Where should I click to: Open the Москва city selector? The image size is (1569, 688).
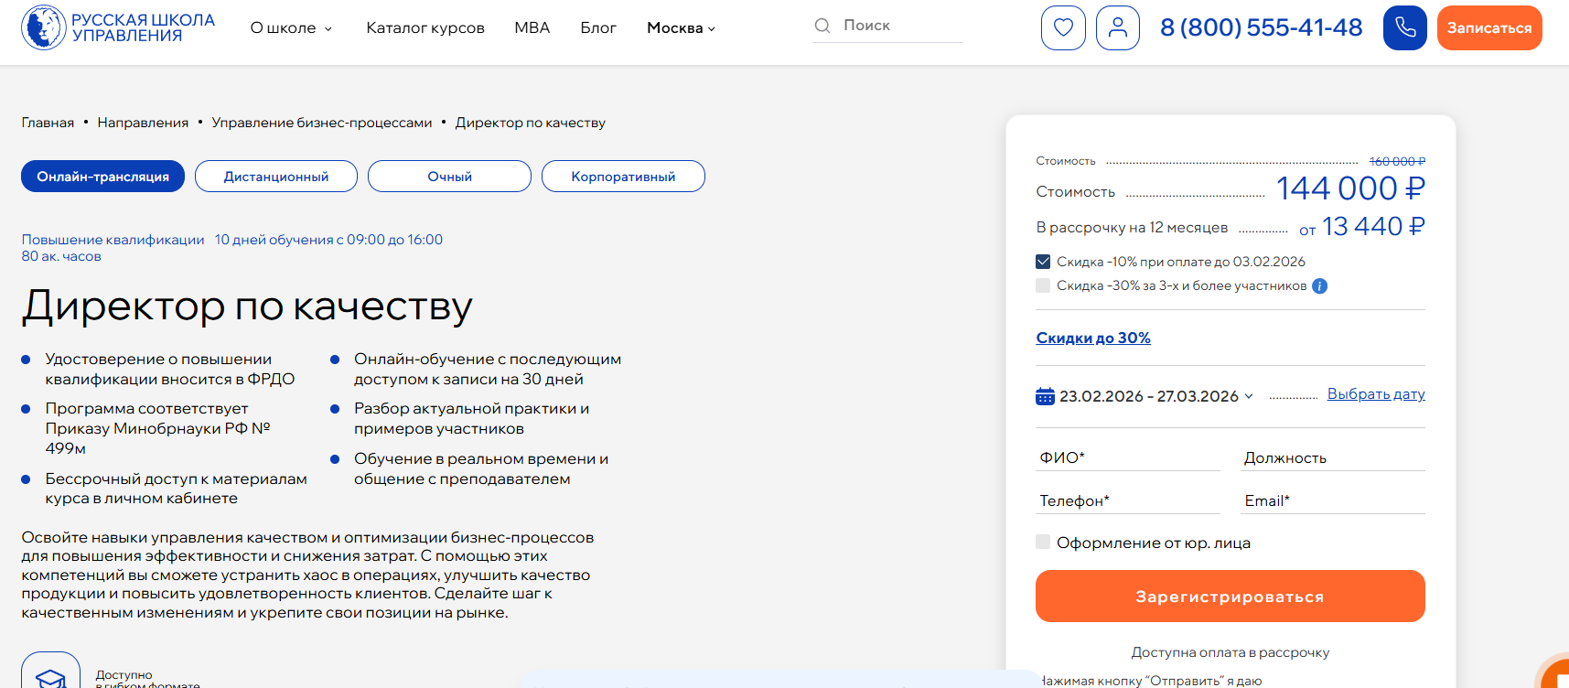tap(681, 28)
